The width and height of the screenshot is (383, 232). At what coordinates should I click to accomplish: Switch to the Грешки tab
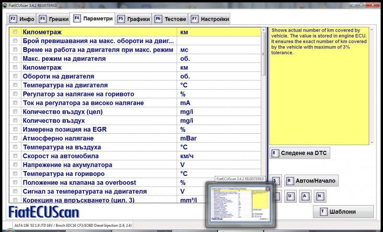(x=53, y=19)
